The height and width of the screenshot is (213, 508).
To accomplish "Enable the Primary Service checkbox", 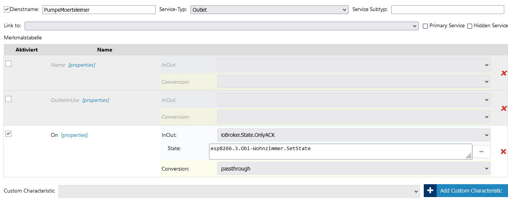I will click(425, 26).
